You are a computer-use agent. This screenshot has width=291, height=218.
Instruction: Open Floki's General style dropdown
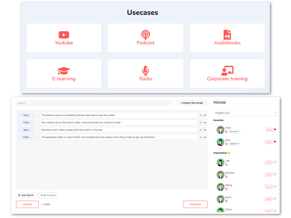point(234,132)
